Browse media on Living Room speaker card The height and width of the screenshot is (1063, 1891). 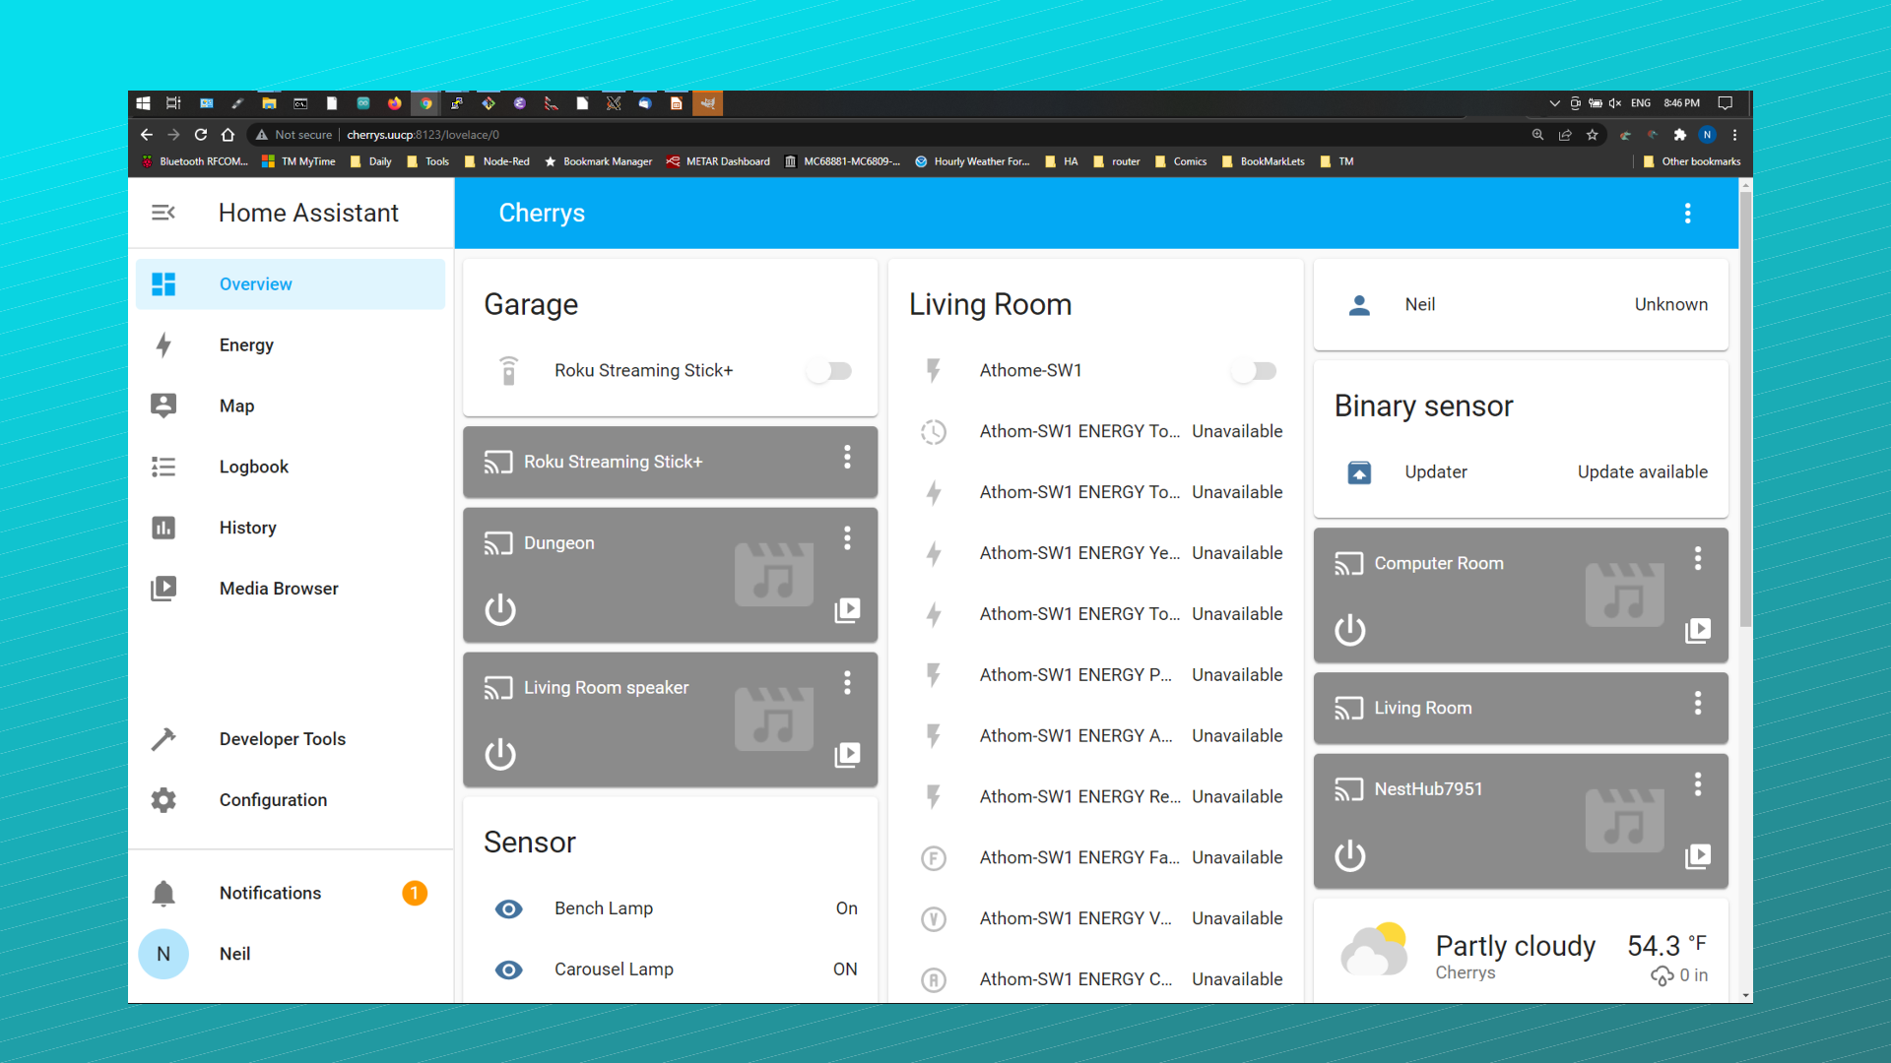tap(847, 755)
